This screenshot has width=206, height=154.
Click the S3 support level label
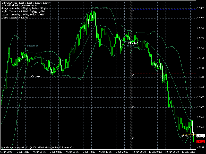point(133,139)
